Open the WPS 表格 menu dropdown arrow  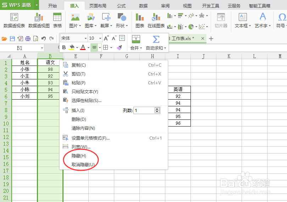(37, 5)
